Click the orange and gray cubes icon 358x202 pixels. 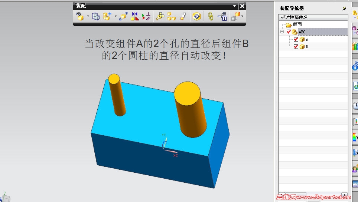(x=235, y=16)
